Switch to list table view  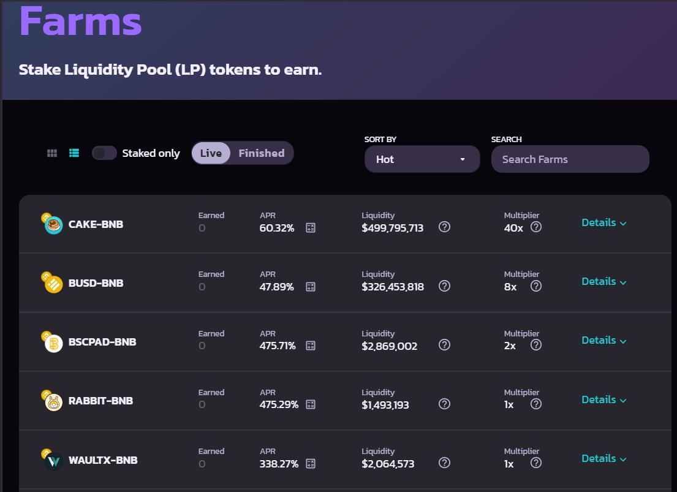point(74,153)
